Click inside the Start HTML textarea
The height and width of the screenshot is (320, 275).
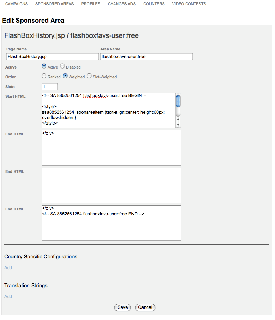click(109, 110)
